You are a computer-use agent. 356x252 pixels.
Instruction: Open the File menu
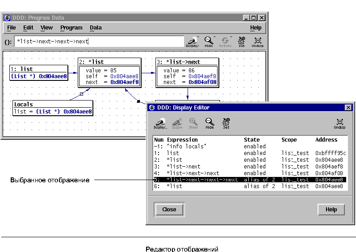tap(11, 28)
